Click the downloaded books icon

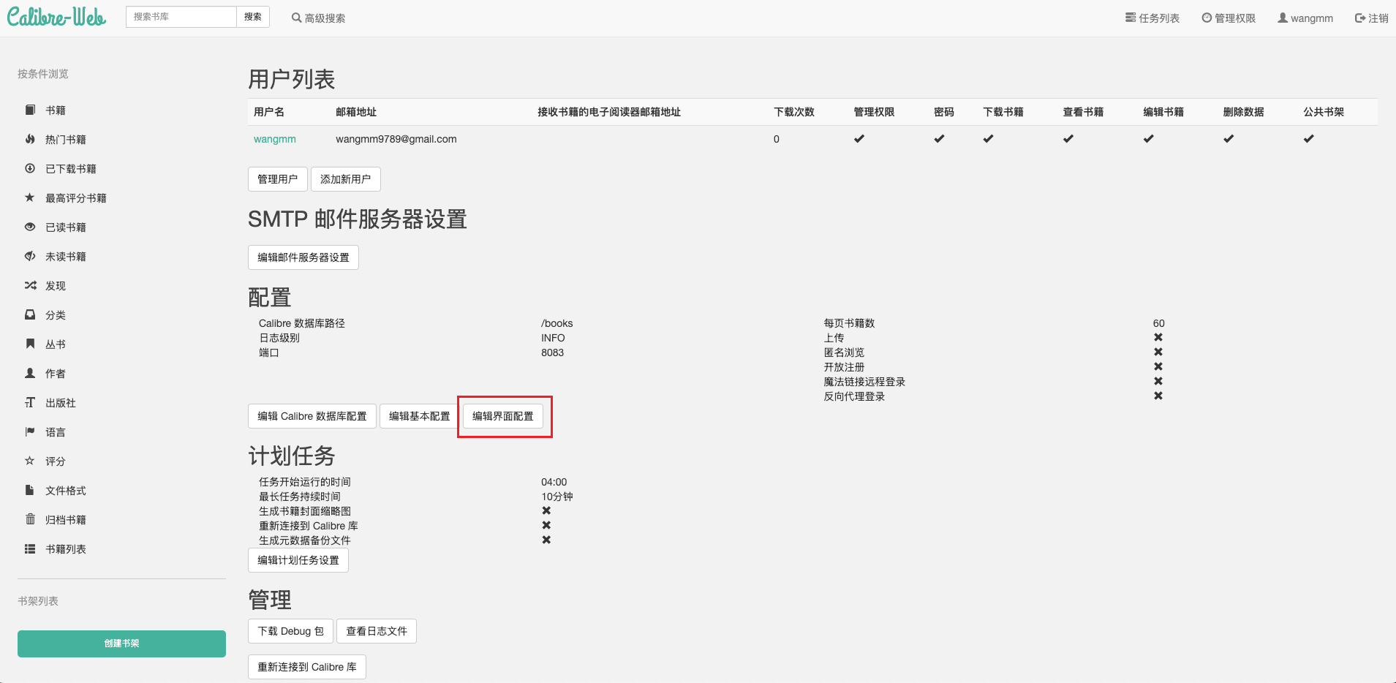[30, 168]
